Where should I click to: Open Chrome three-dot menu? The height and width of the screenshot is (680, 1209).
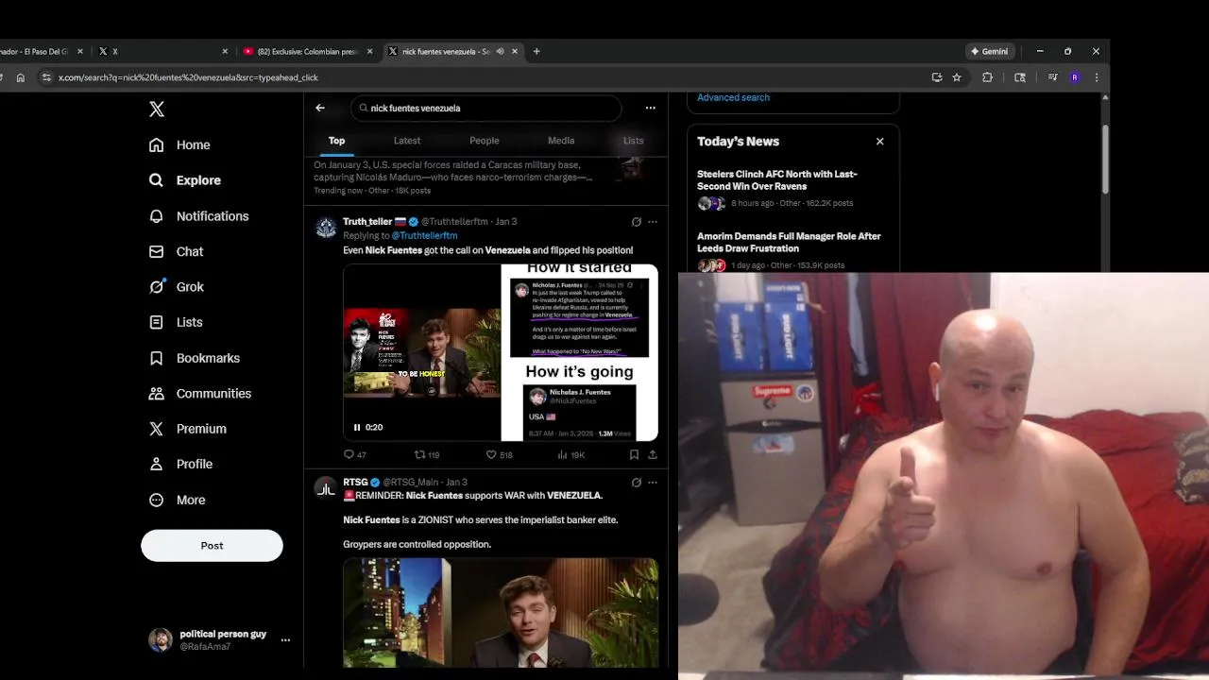click(1097, 77)
